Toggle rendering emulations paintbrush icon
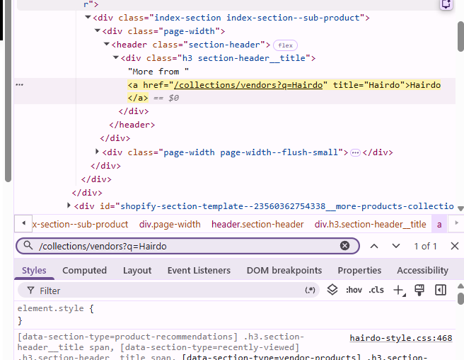Image resolution: width=464 pixels, height=360 pixels. [x=419, y=290]
